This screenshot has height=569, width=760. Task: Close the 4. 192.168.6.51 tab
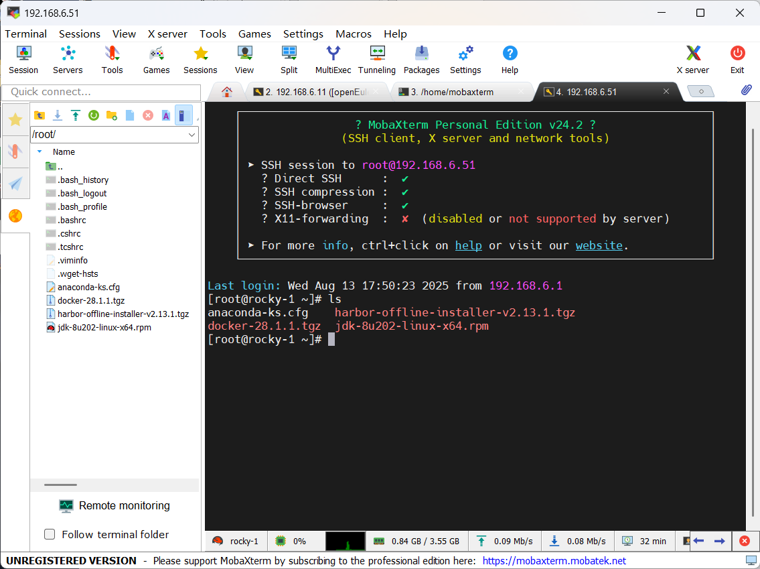click(x=666, y=91)
